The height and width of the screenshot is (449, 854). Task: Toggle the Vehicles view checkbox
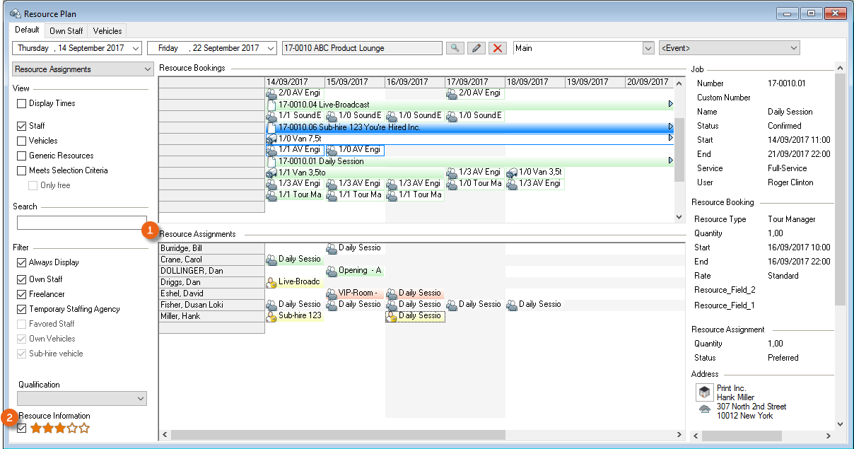point(22,141)
